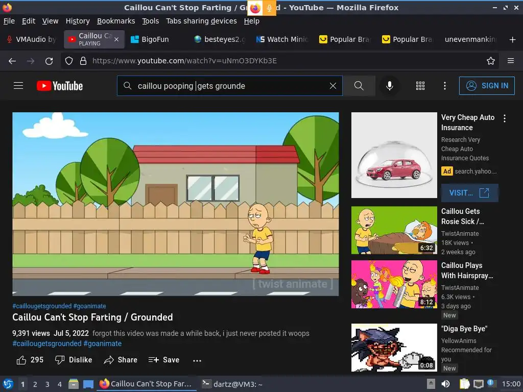
Task: Switch to workspace 2
Action: pyautogui.click(x=35, y=384)
